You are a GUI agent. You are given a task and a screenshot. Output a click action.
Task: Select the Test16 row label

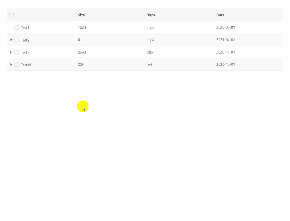click(x=26, y=64)
